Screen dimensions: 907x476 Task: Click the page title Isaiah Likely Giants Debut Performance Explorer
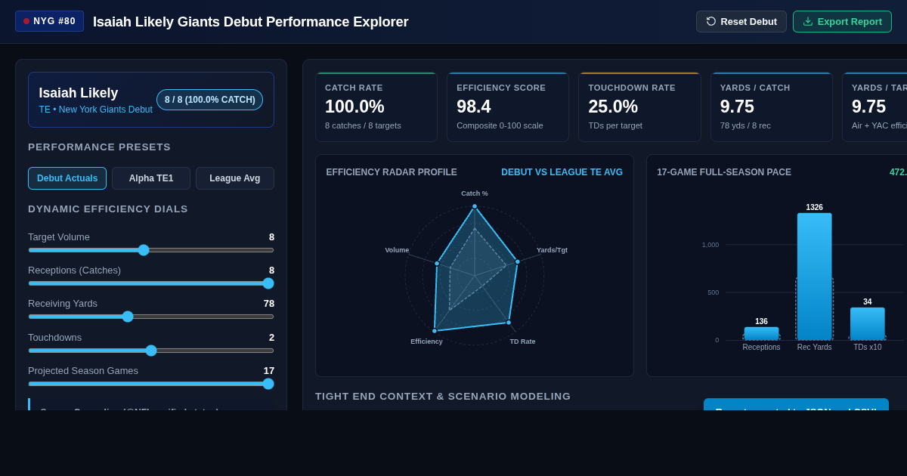coord(251,22)
